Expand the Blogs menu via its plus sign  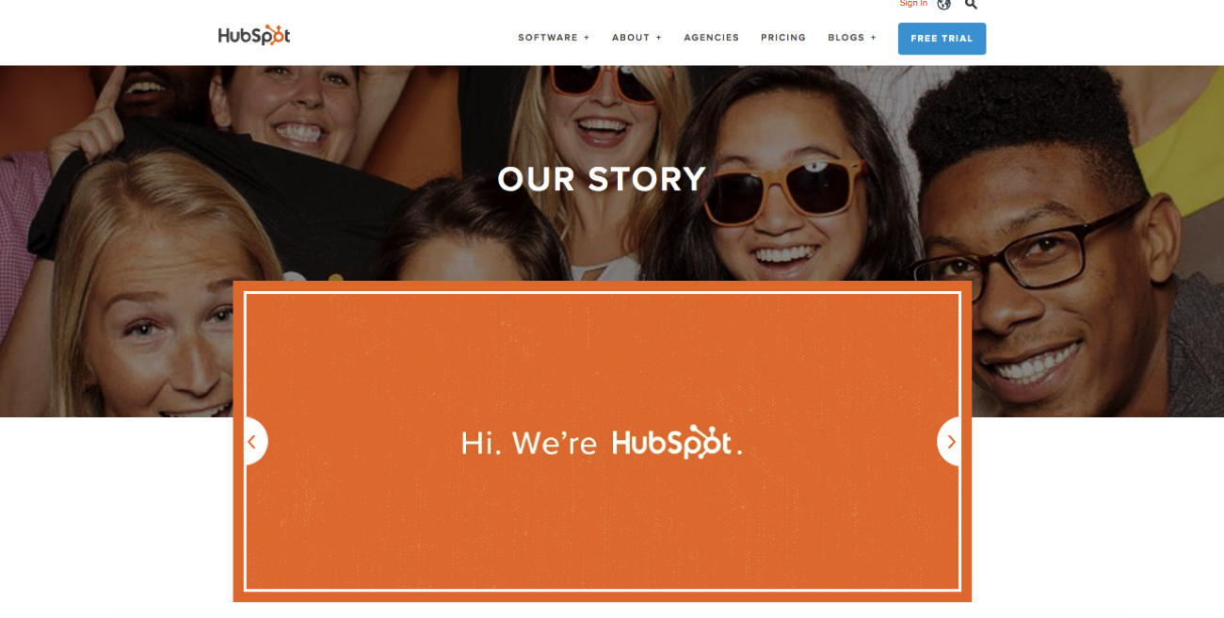873,38
